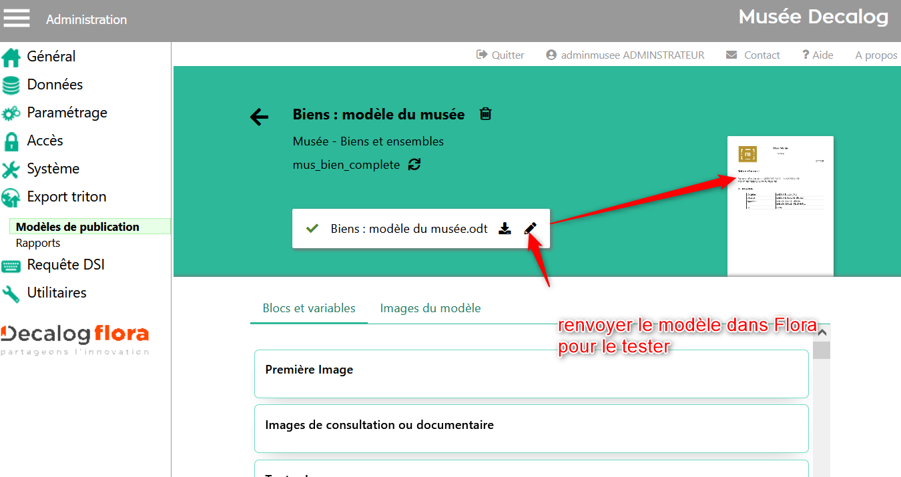Click the Biens : modèle du musée heading
901x477 pixels.
pyautogui.click(x=378, y=114)
